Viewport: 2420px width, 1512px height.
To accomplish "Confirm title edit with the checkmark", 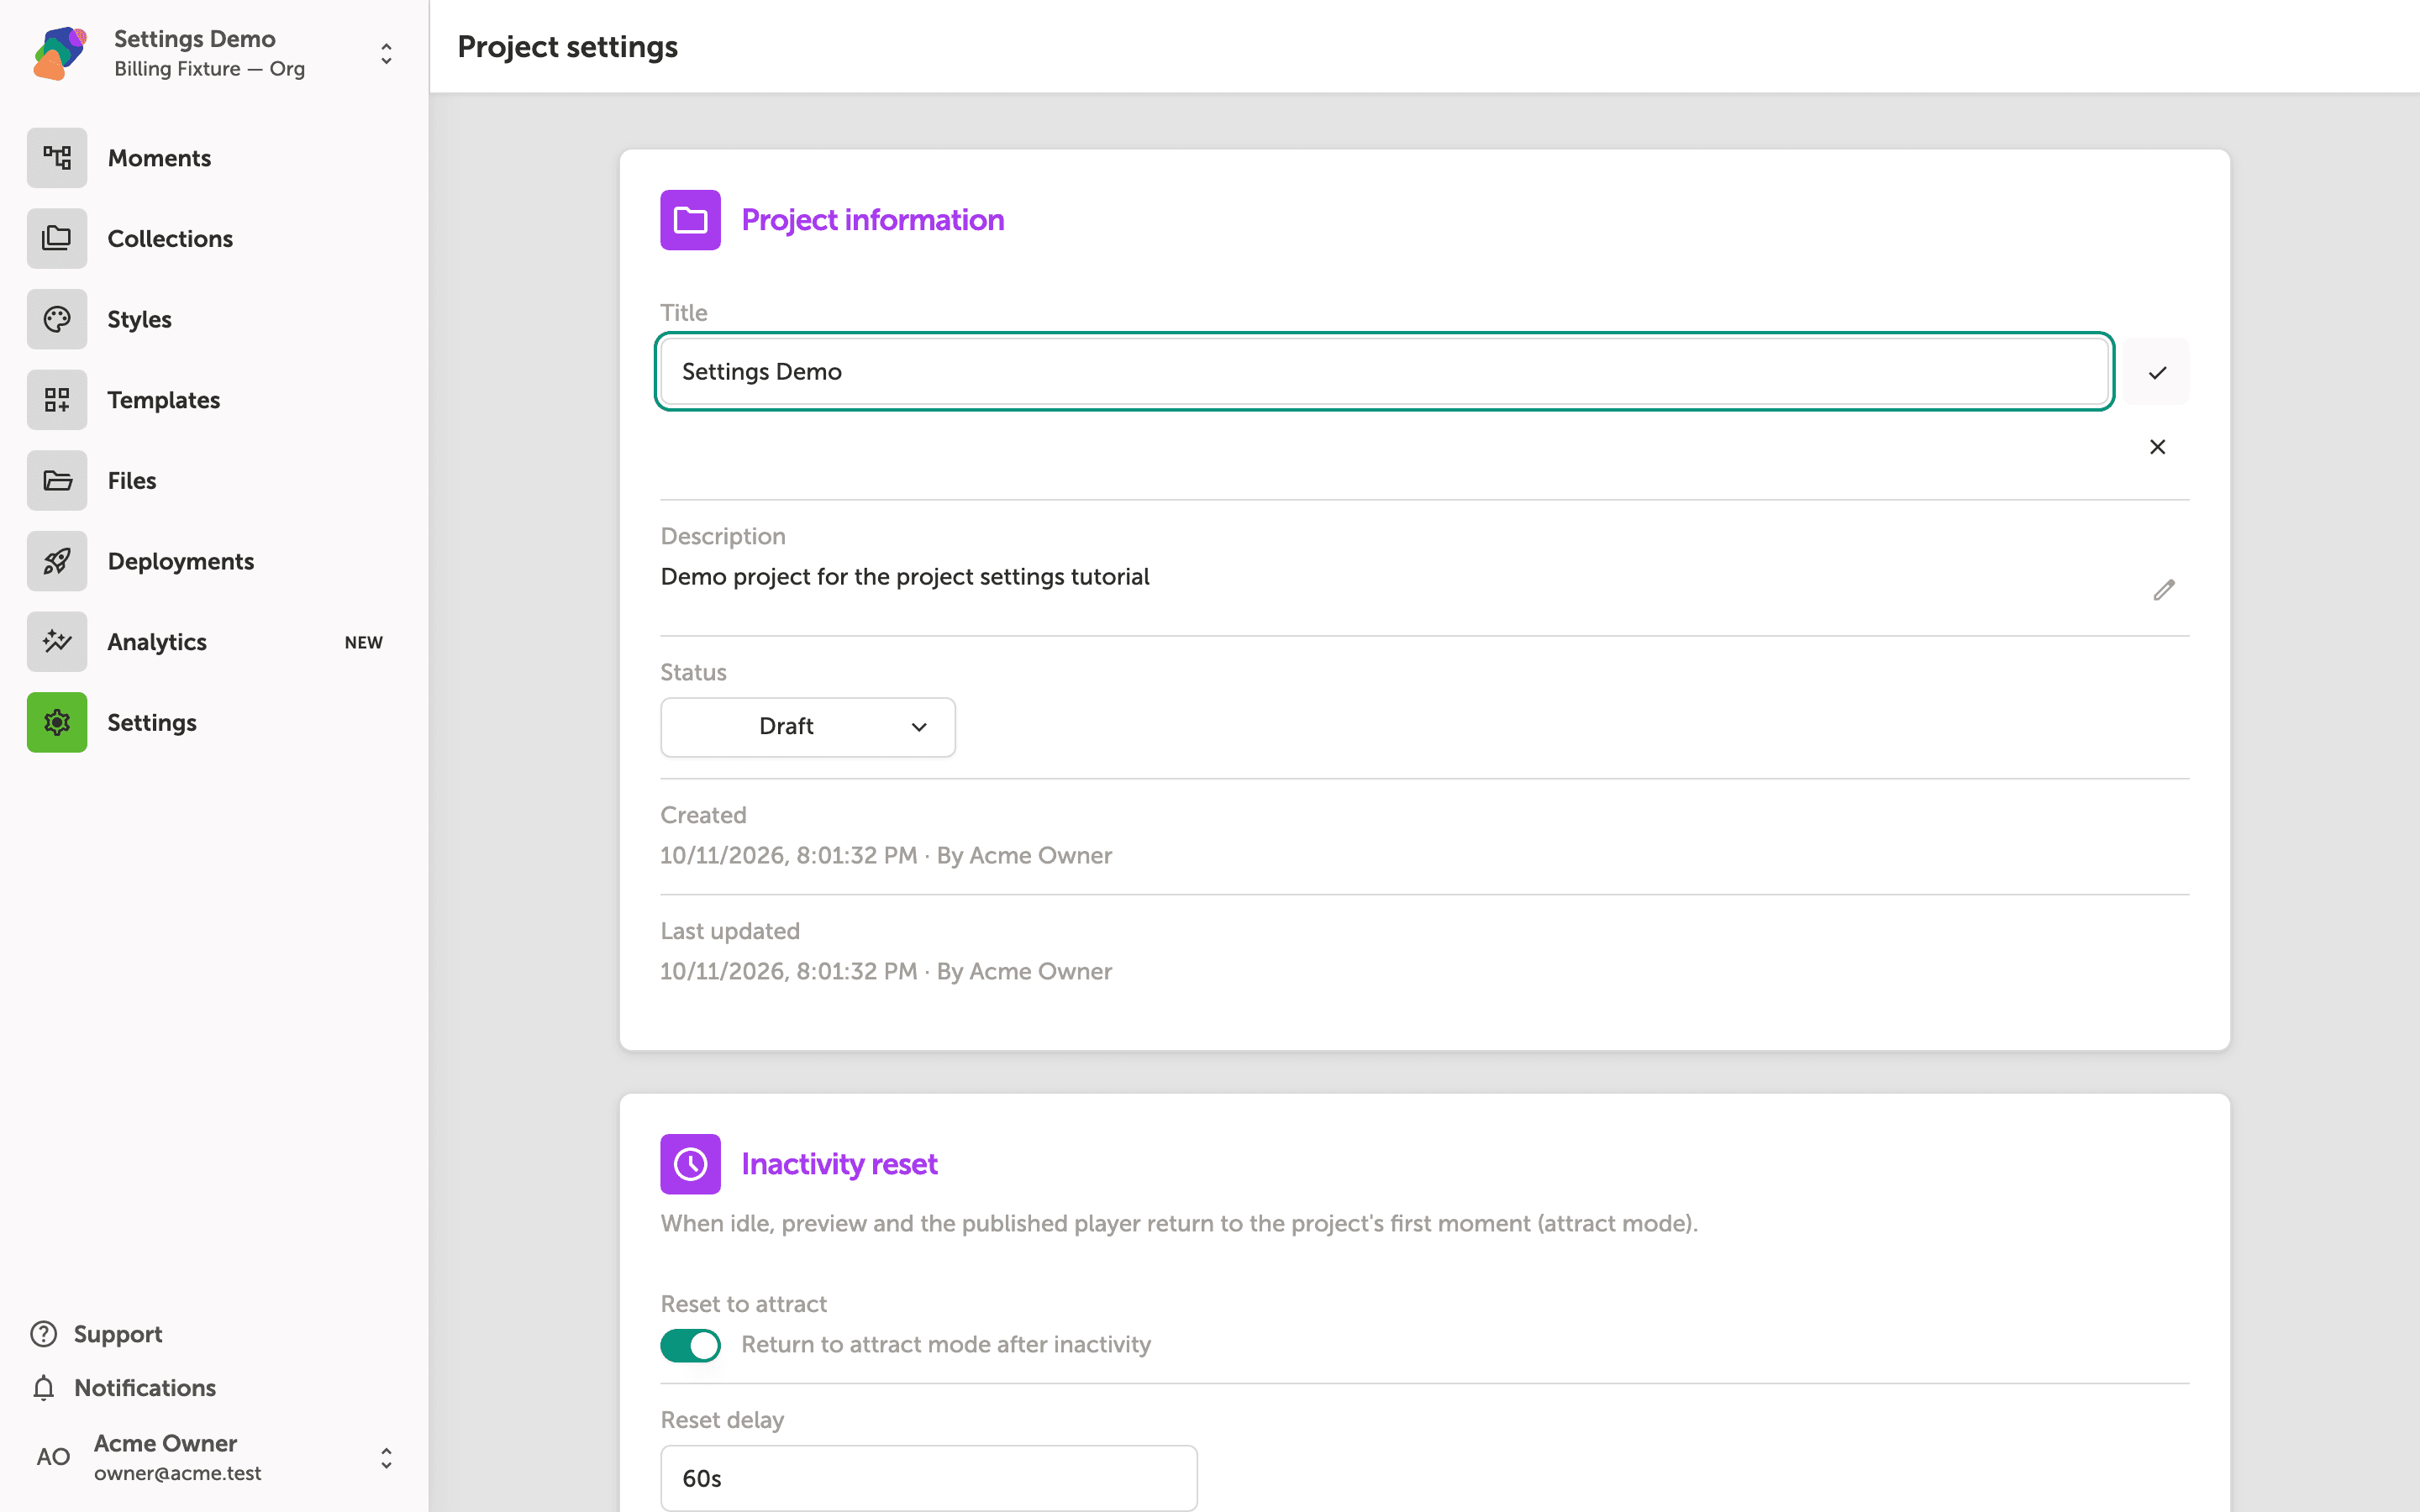I will click(2157, 372).
